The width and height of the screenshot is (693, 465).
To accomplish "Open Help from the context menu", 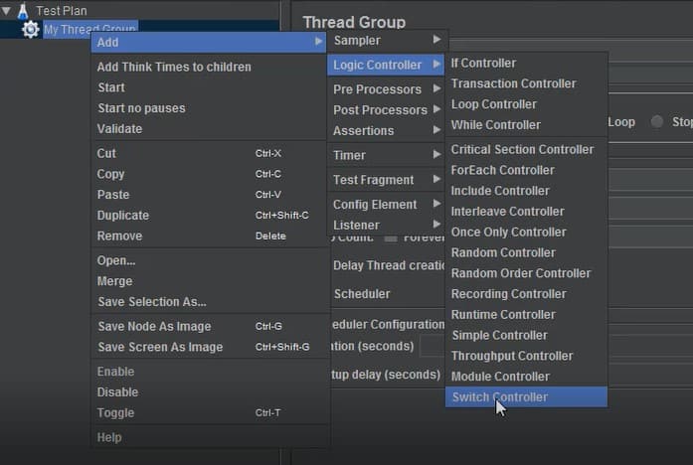I will [209, 437].
